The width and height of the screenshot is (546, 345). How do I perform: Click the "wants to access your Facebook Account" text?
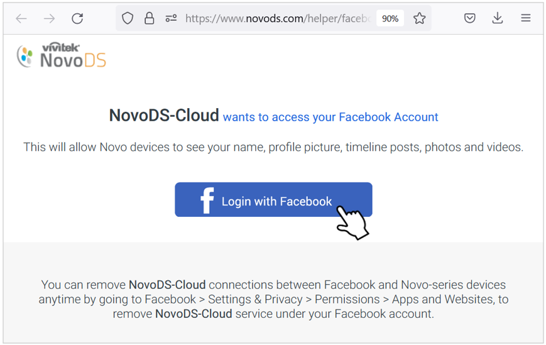(330, 118)
